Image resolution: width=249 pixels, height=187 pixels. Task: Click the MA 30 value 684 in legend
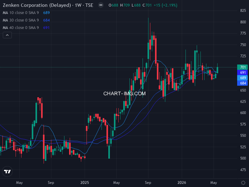tap(46, 20)
